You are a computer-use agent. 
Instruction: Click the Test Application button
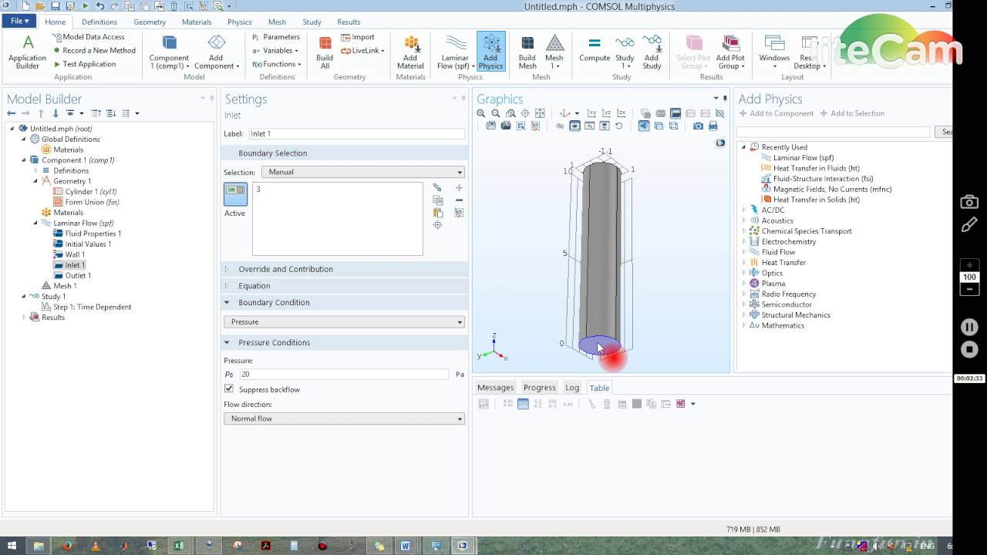84,64
